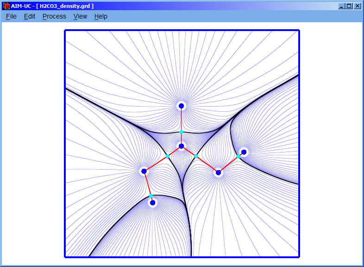Viewport: 364px width, 267px height.
Task: Click cyan critical point beside far-right atom
Action: point(238,156)
